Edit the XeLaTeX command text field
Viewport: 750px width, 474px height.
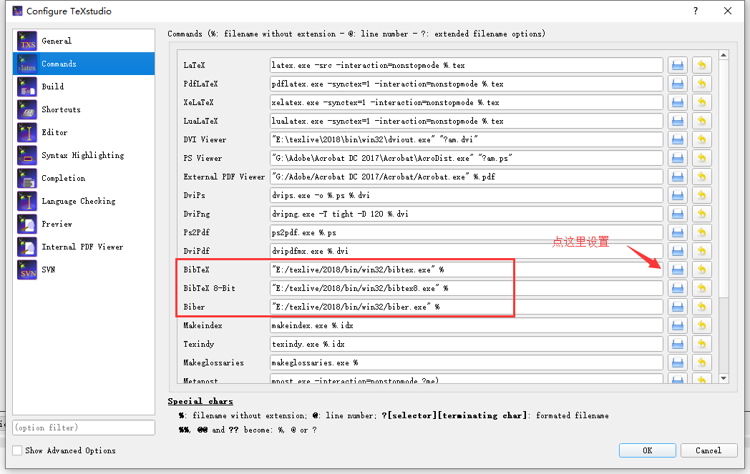point(467,102)
